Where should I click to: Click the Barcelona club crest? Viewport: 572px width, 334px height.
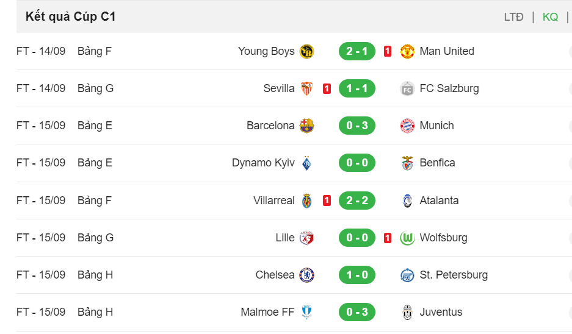click(306, 126)
